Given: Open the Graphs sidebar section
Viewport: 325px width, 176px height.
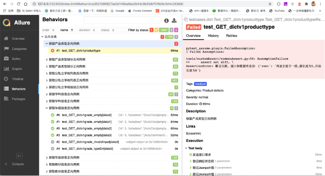Looking at the screenshot, I should (x=20, y=69).
